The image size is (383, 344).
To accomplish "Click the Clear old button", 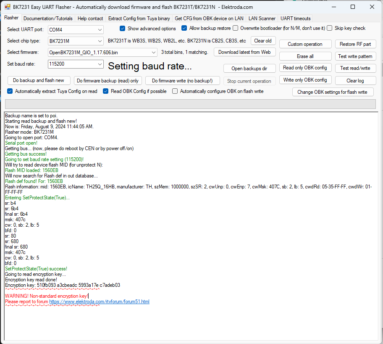I will [263, 41].
